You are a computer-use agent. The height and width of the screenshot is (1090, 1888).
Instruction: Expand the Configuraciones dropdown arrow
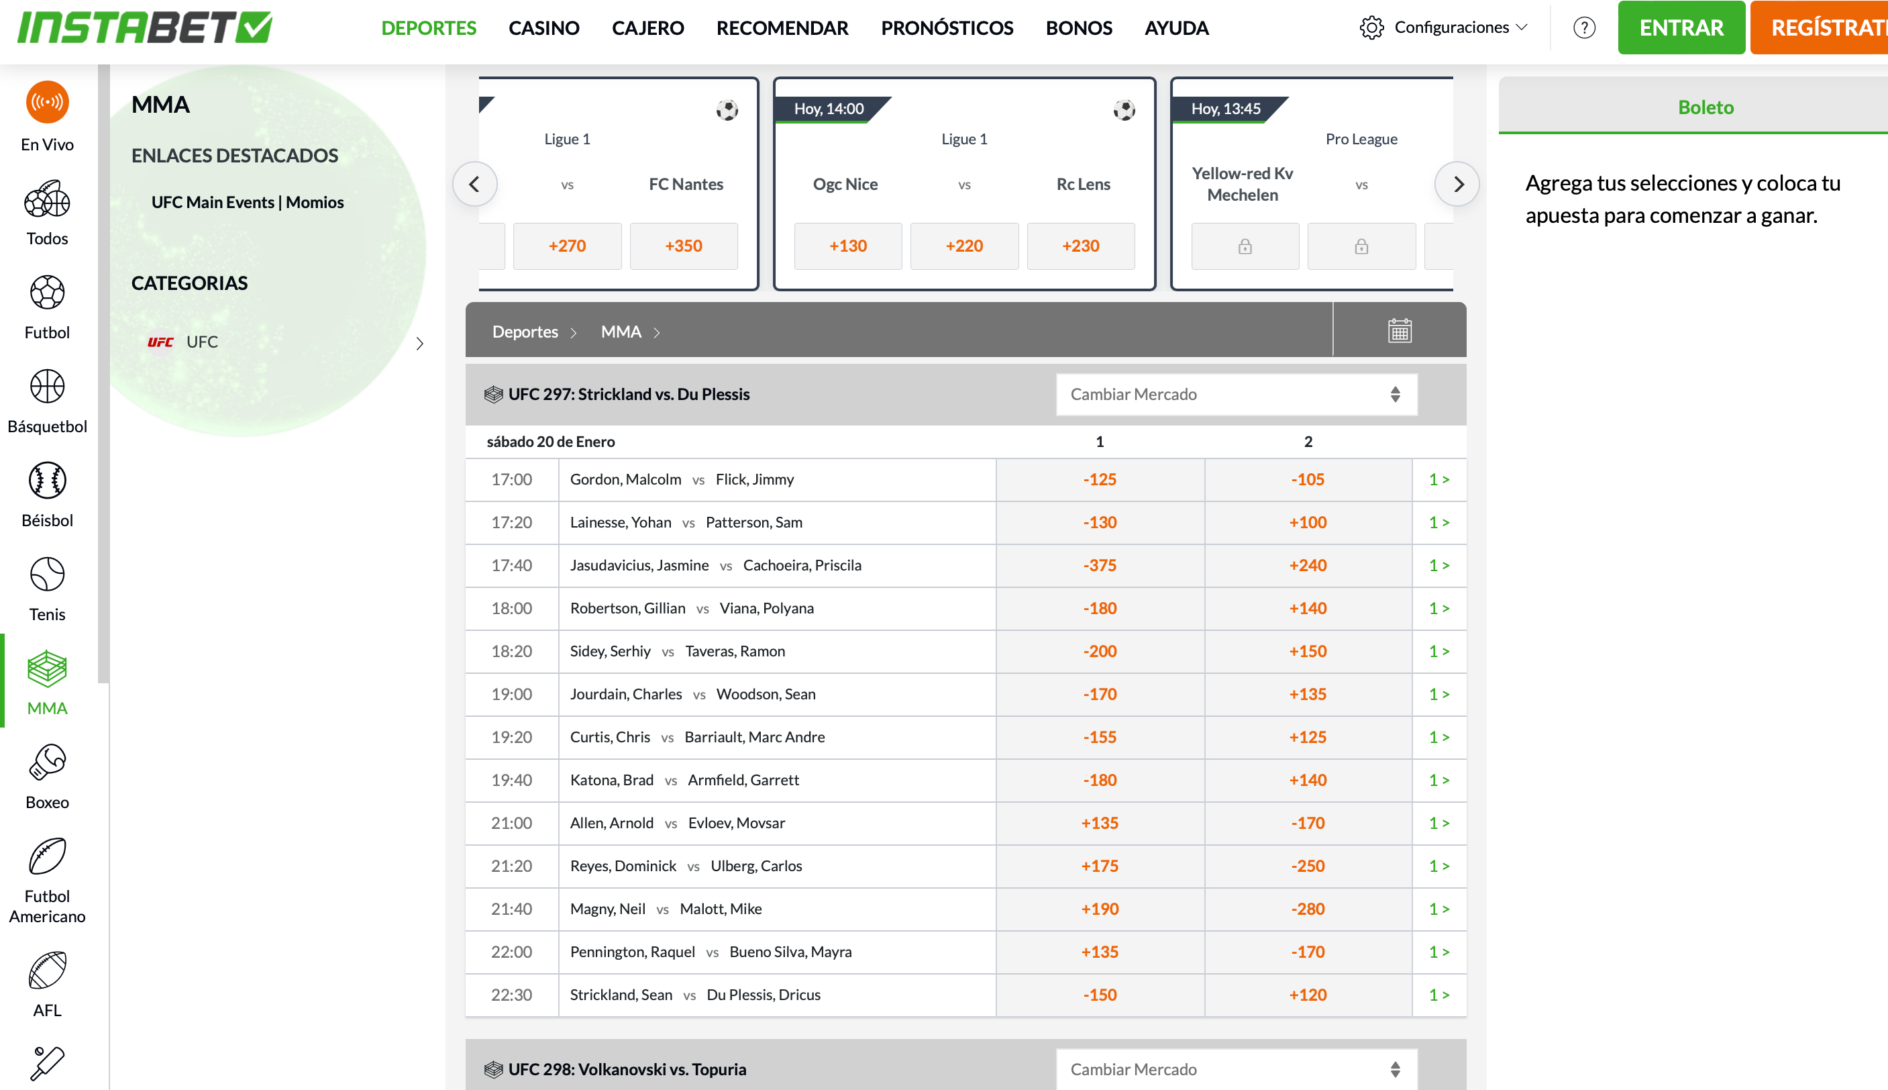click(x=1521, y=27)
